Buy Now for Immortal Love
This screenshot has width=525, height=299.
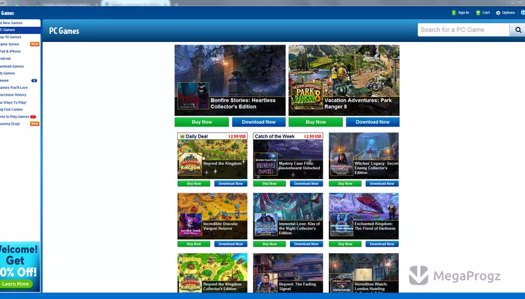pyautogui.click(x=270, y=244)
